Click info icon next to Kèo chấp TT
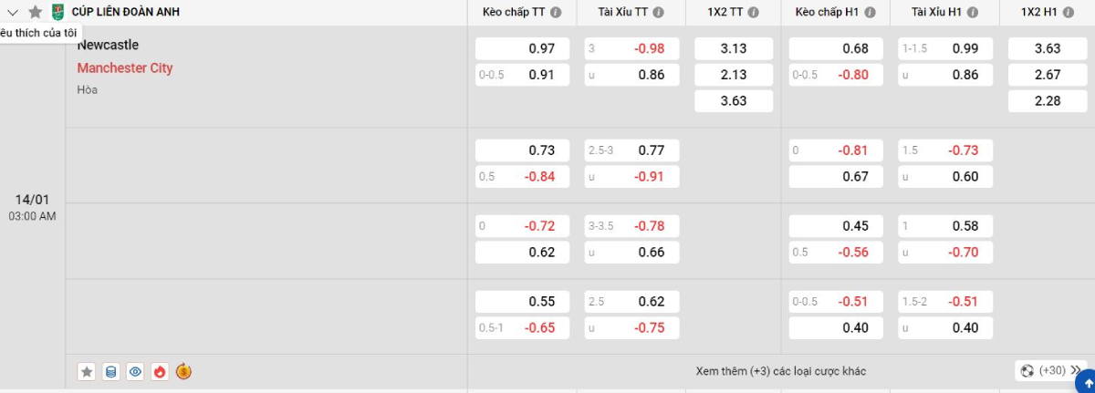This screenshot has height=393, width=1095. pyautogui.click(x=557, y=12)
